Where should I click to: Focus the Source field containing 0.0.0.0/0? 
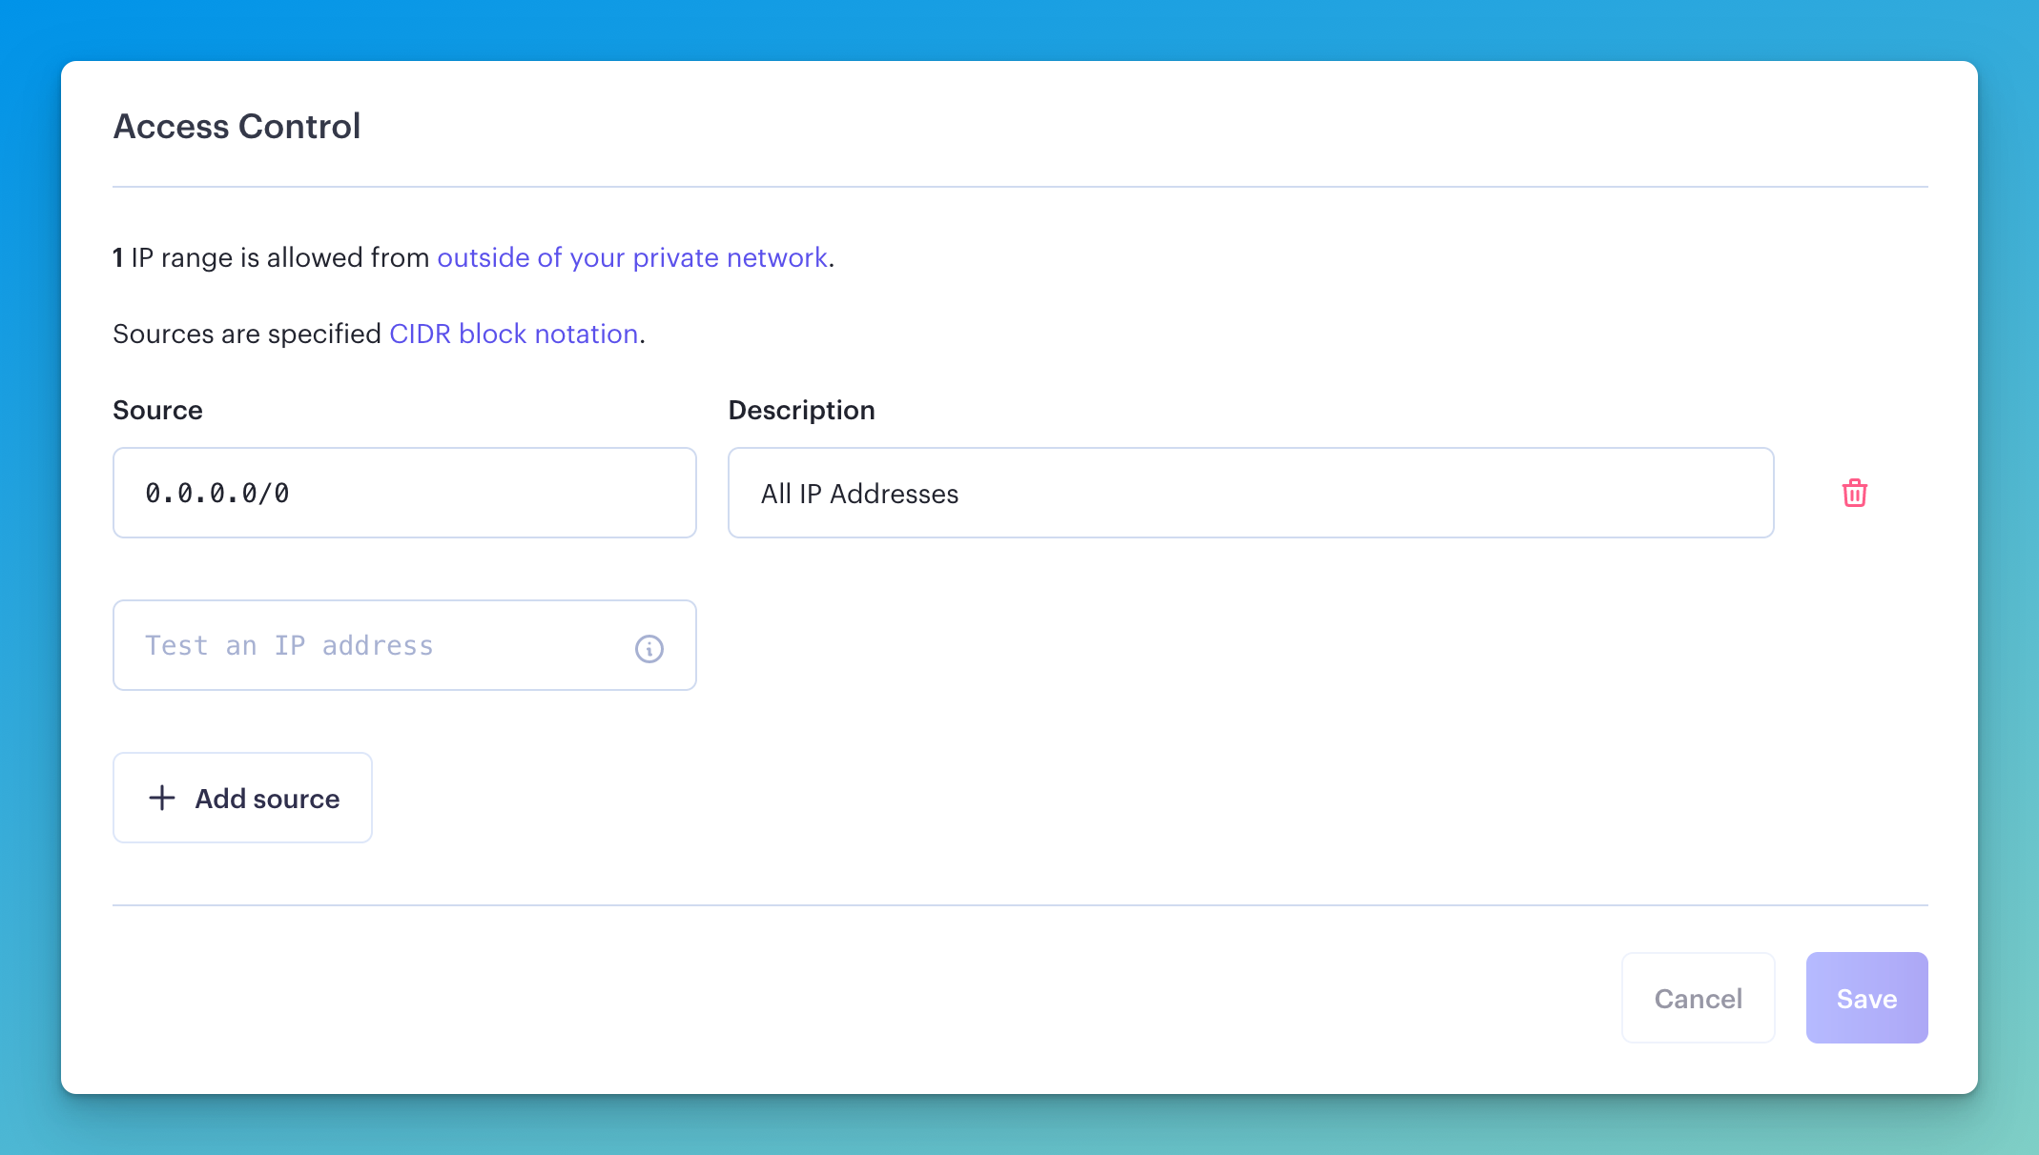[x=404, y=493]
